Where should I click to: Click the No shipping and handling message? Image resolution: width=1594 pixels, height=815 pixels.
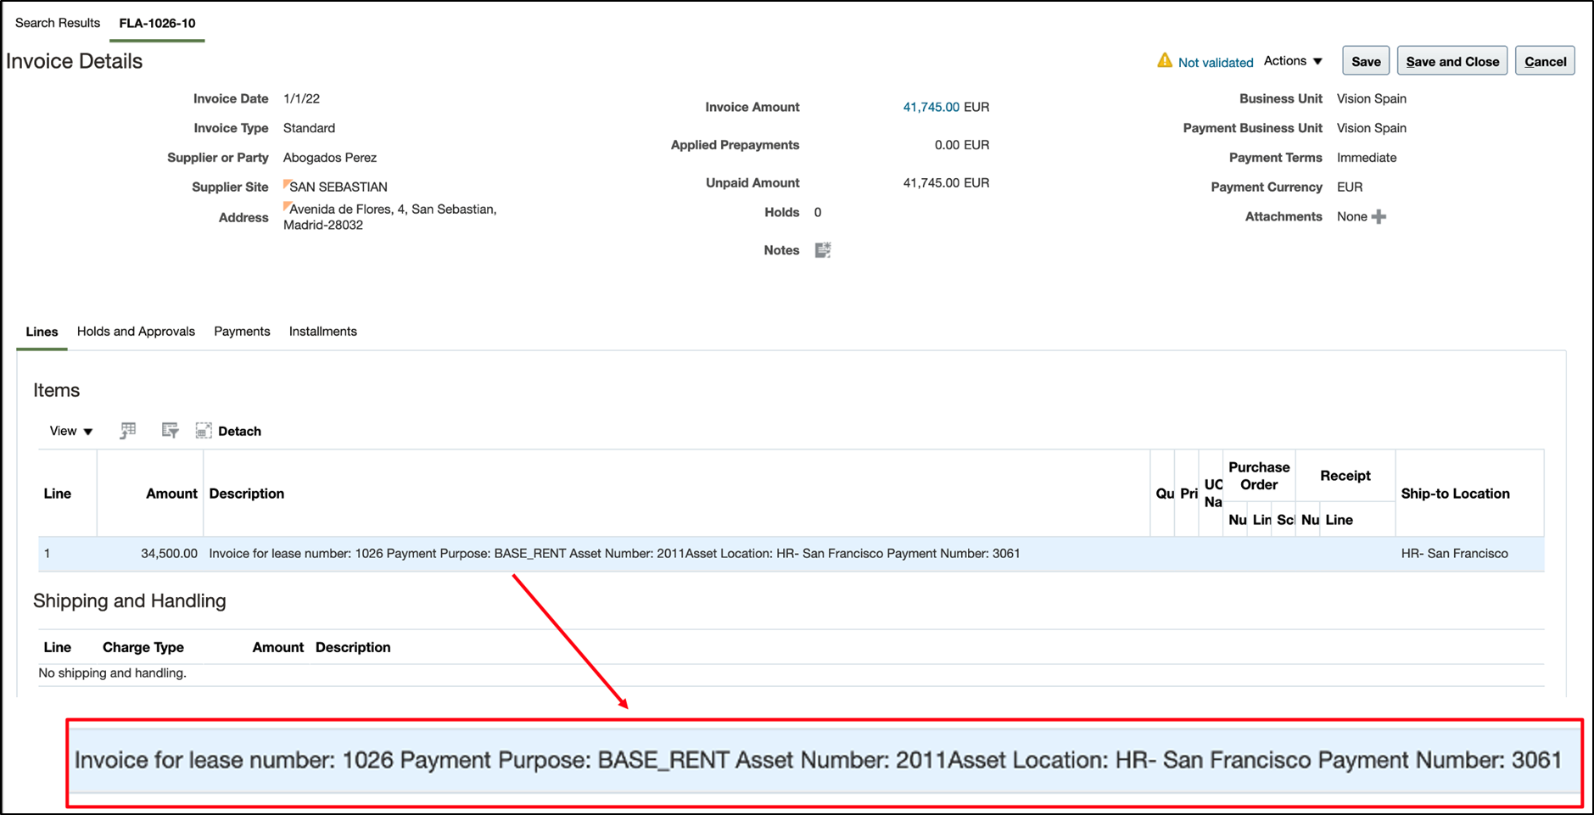113,673
